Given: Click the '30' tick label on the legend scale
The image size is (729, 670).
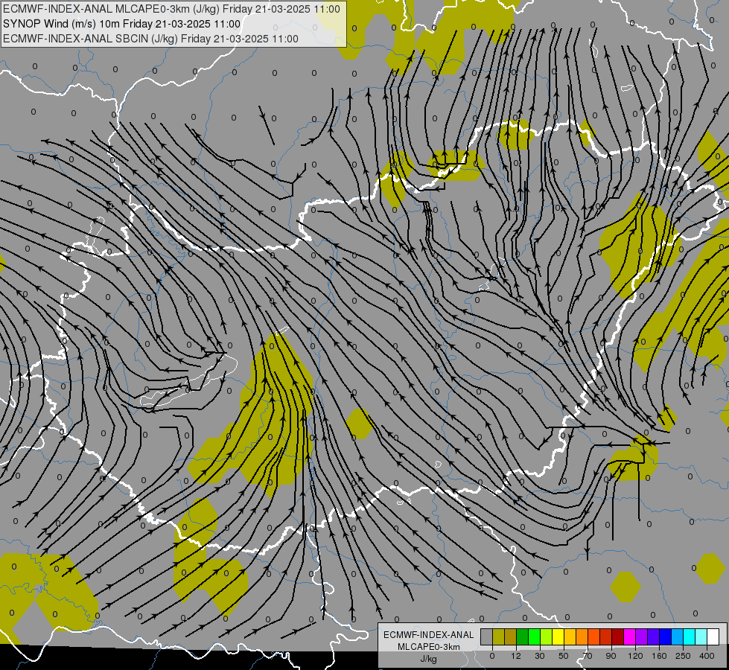Looking at the screenshot, I should click(x=540, y=656).
